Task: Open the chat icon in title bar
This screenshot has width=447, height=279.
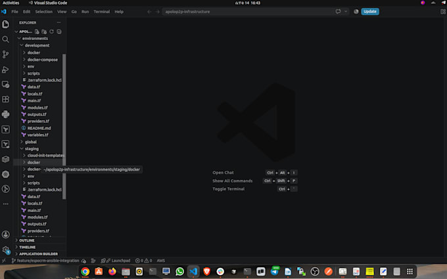Action: click(x=338, y=11)
